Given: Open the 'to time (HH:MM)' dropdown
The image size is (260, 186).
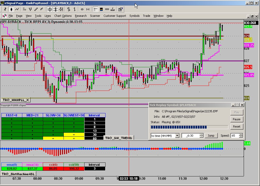Looking at the screenshot, I should tap(177, 136).
